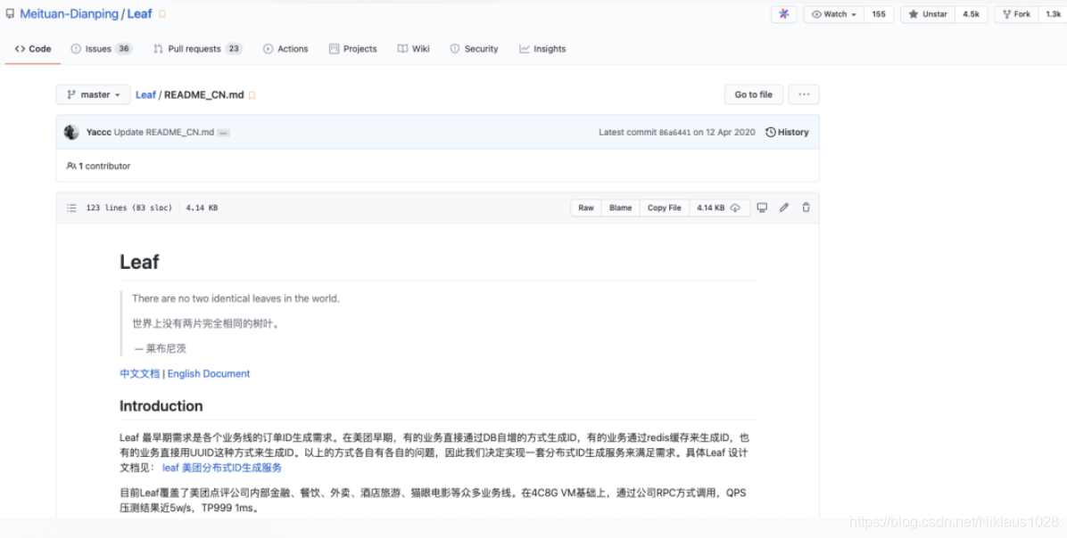Open the Meituan-Dianping organization link
Viewport: 1067px width, 538px height.
[x=69, y=13]
